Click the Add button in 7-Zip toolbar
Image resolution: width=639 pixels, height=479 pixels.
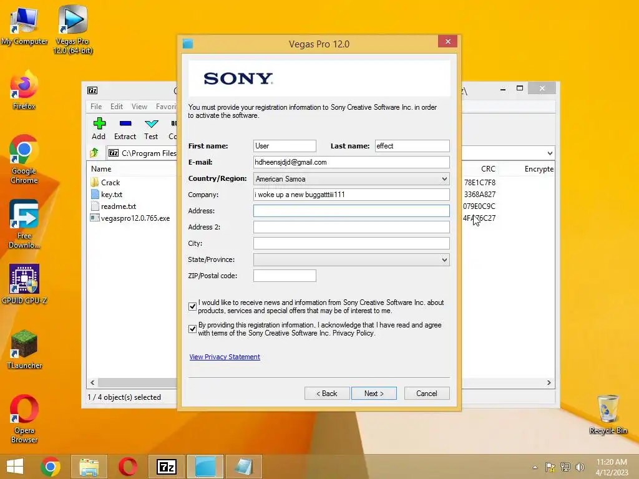click(x=99, y=128)
